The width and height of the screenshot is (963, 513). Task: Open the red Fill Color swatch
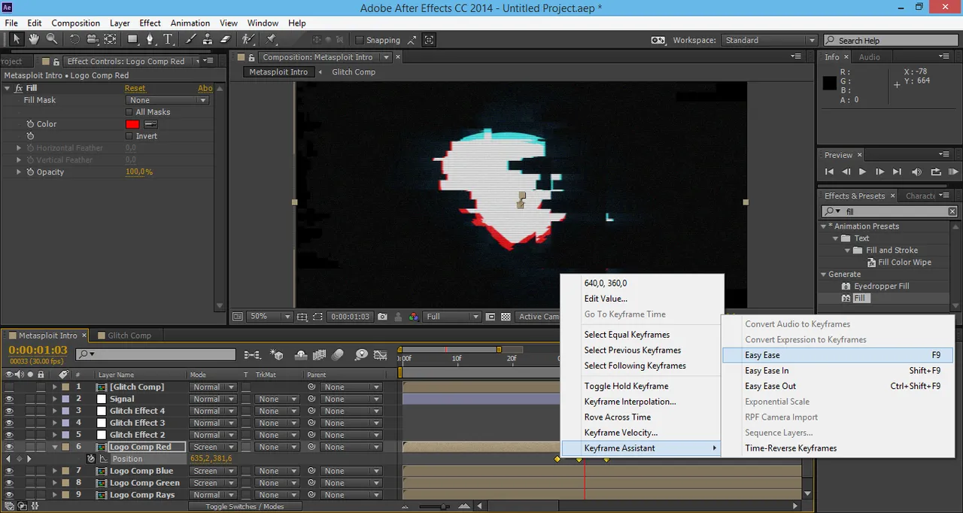(132, 124)
